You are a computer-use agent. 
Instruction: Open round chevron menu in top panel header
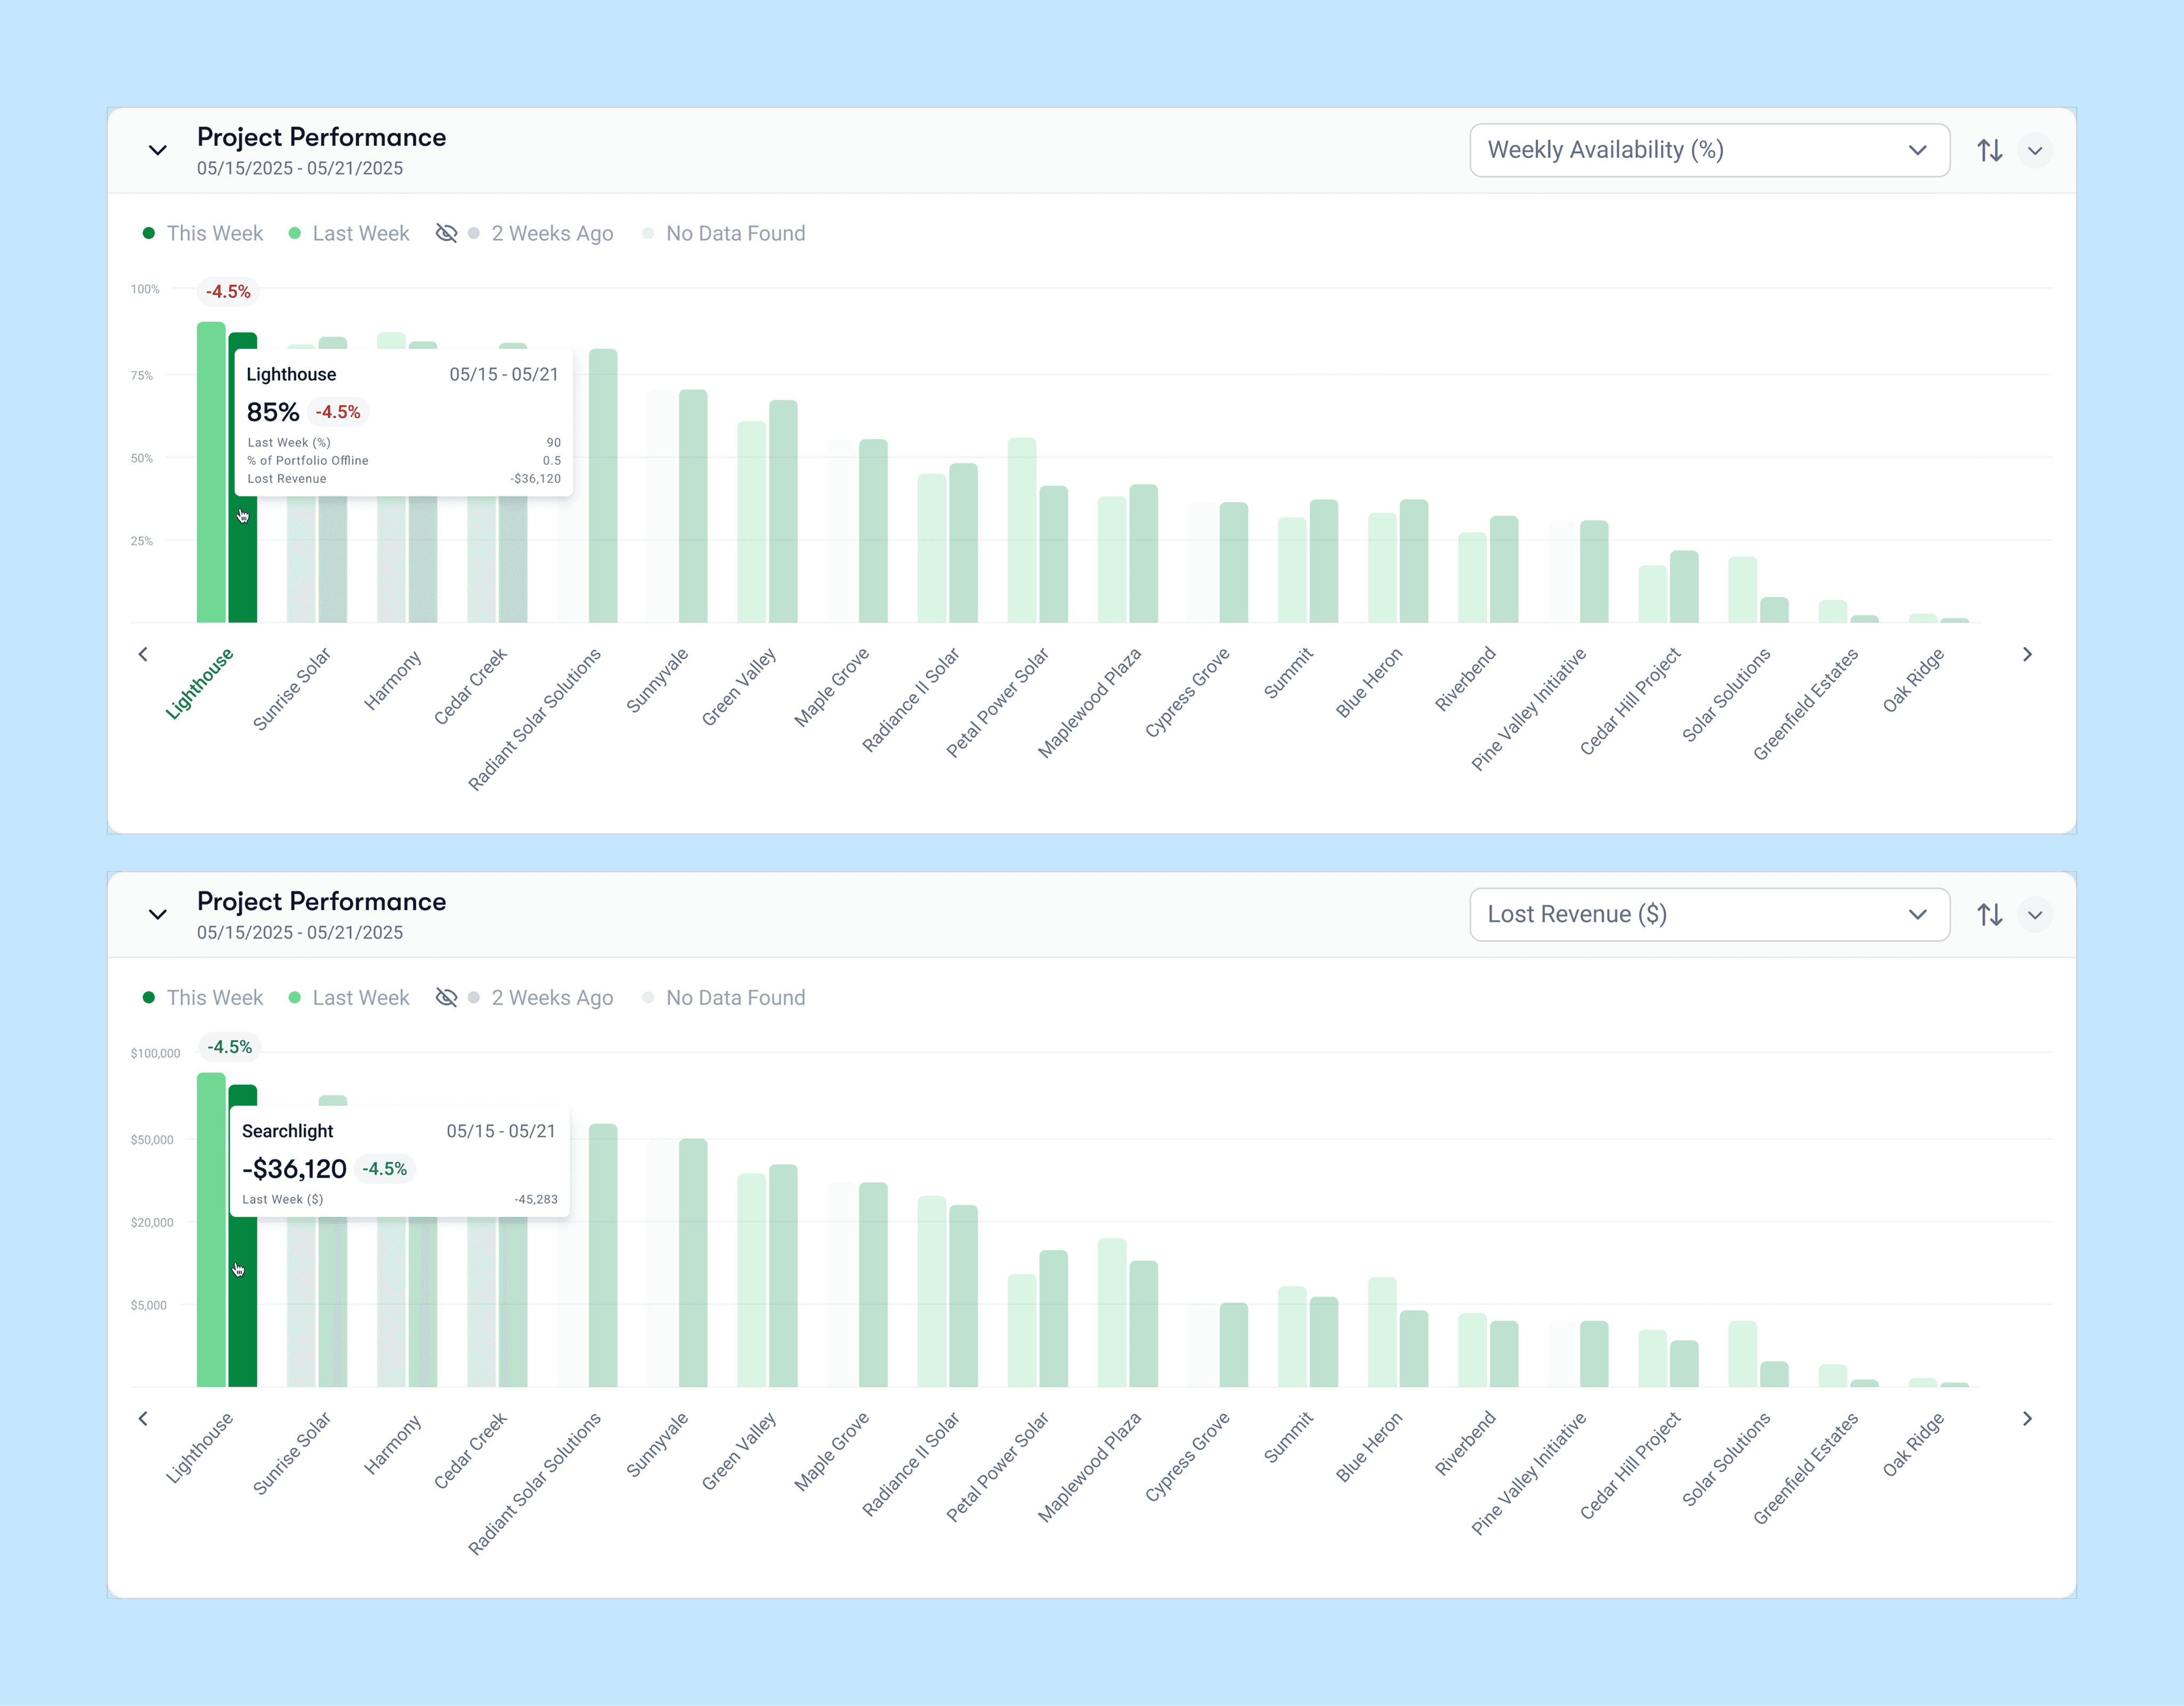(2034, 150)
